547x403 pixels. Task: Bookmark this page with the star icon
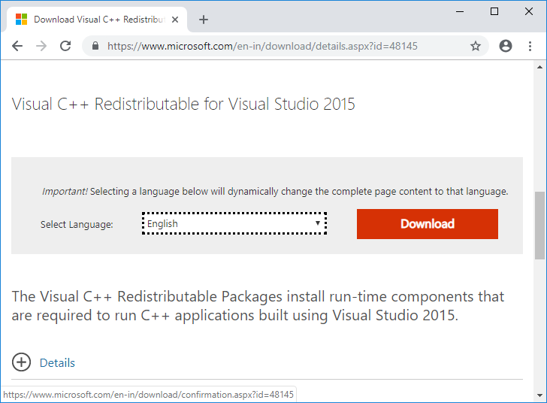pos(475,46)
